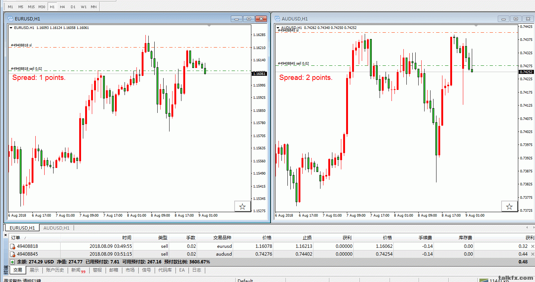The height and width of the screenshot is (282, 535).
Task: Click the 2018.08.09 03:49:55 time cell
Action: point(110,246)
